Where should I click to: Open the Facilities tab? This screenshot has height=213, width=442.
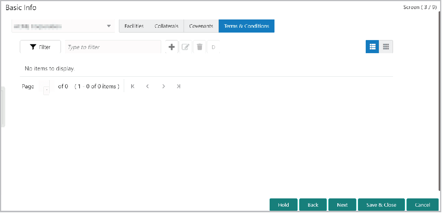134,26
